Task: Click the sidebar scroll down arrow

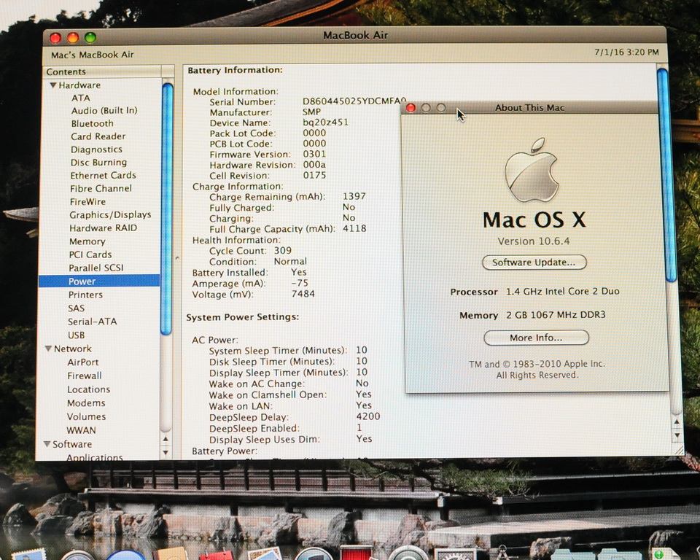Action: click(166, 452)
